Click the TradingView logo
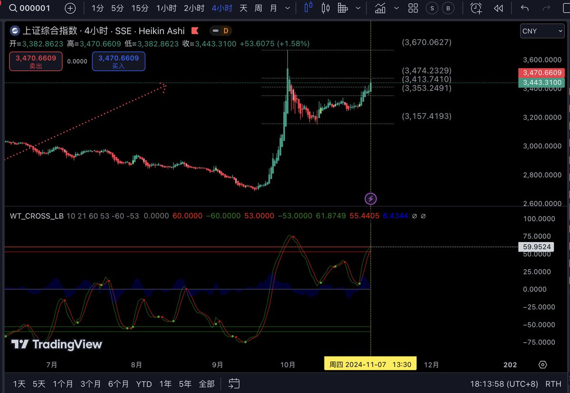570x393 pixels. [x=57, y=344]
